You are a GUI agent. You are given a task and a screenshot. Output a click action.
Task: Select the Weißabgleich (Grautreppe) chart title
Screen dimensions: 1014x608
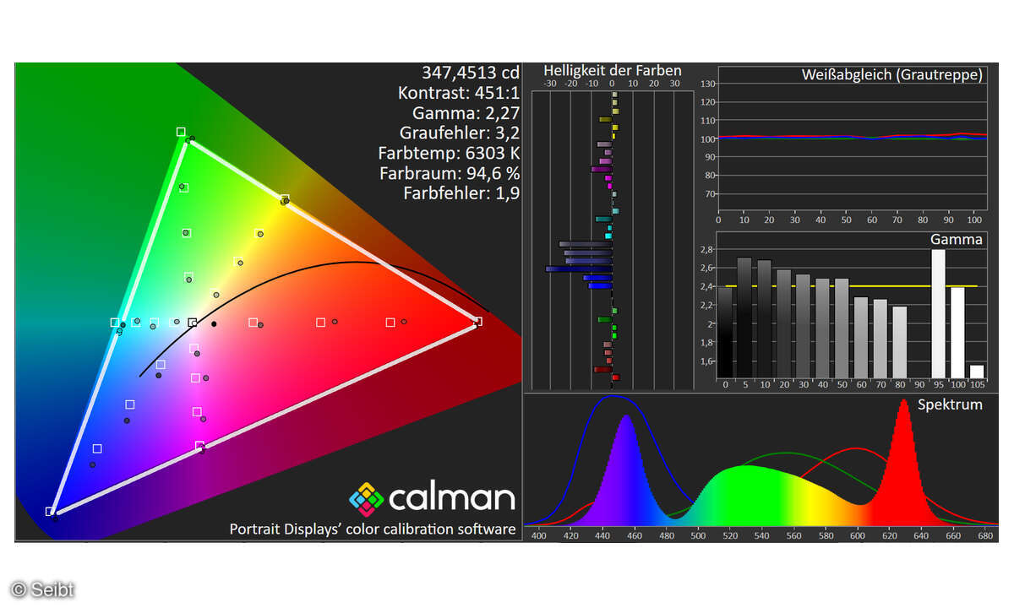(891, 75)
